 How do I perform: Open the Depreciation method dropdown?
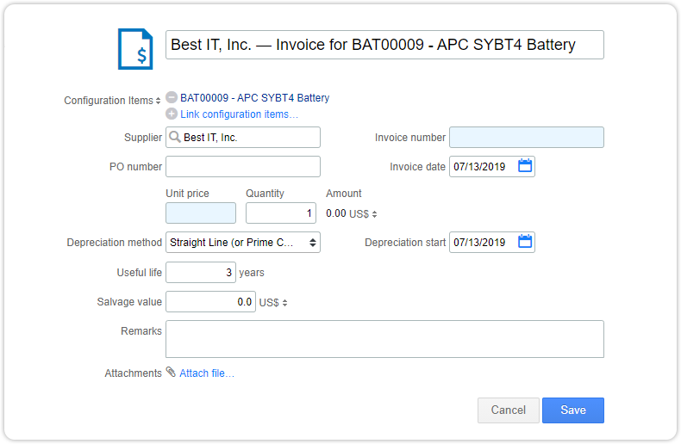[x=243, y=243]
